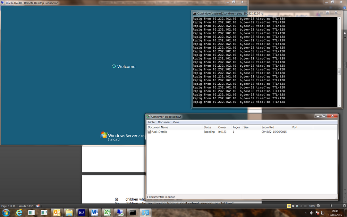
Task: Click the Zoom In plus button in Word
Action: coord(344,206)
